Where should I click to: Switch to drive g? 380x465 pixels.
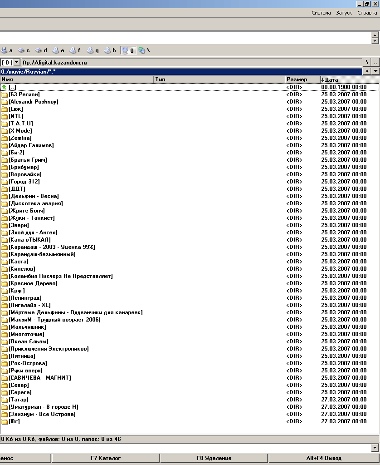click(93, 50)
